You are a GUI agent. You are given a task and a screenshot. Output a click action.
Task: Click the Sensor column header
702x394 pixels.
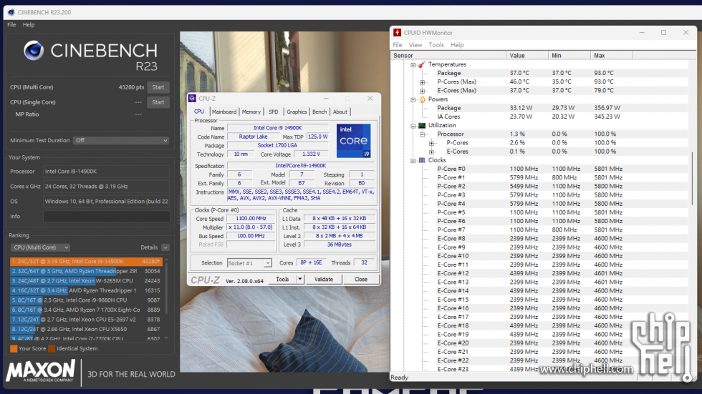pyautogui.click(x=448, y=55)
